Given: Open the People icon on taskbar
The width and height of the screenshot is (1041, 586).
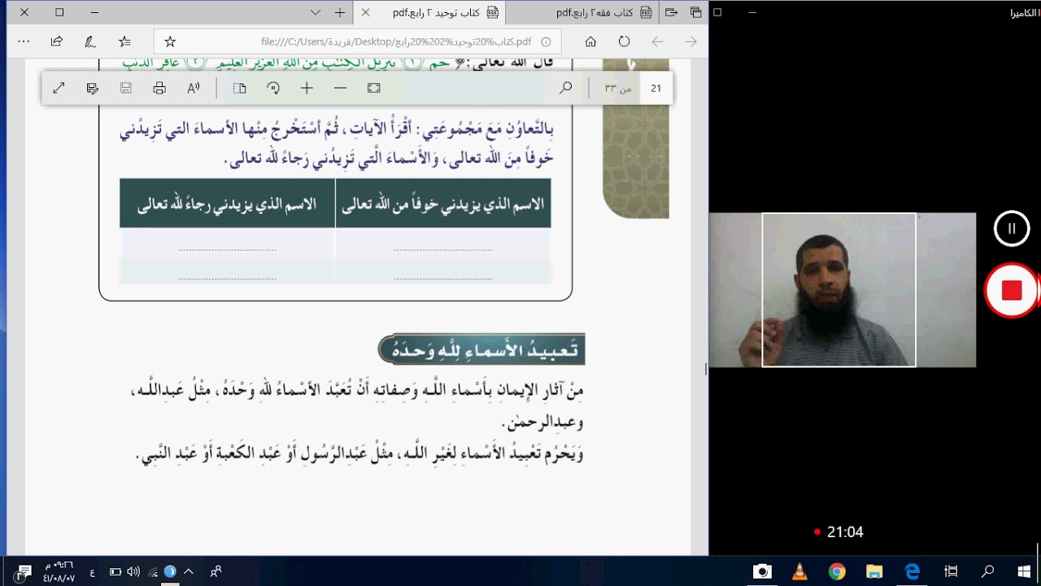Looking at the screenshot, I should [x=216, y=571].
